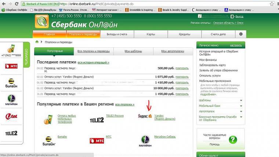Click the green question mark help icon
The width and height of the screenshot is (279, 157).
[232, 139]
